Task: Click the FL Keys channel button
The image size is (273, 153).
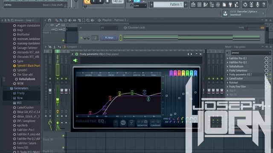Action: point(109,38)
